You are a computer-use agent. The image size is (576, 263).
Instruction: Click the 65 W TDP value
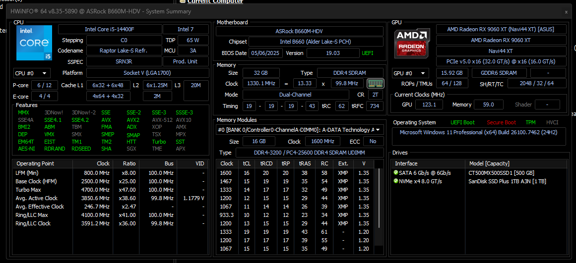[192, 40]
